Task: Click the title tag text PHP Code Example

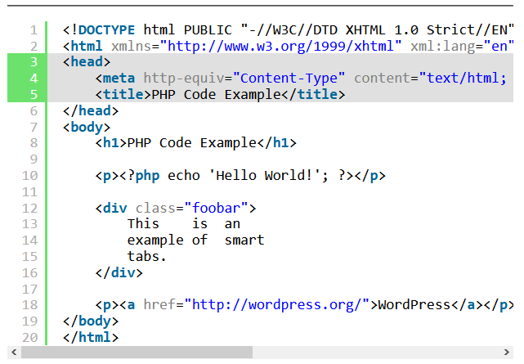Action: [216, 95]
